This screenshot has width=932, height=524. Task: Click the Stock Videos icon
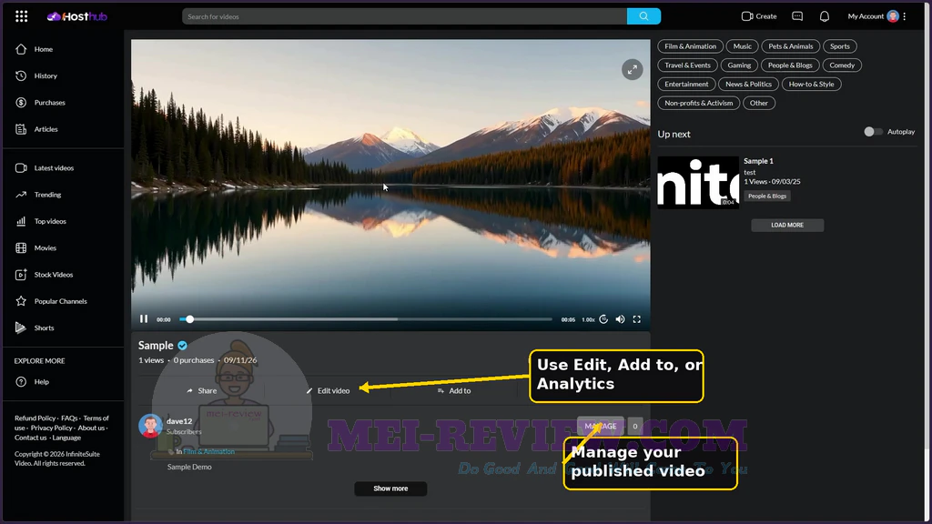[x=21, y=275]
